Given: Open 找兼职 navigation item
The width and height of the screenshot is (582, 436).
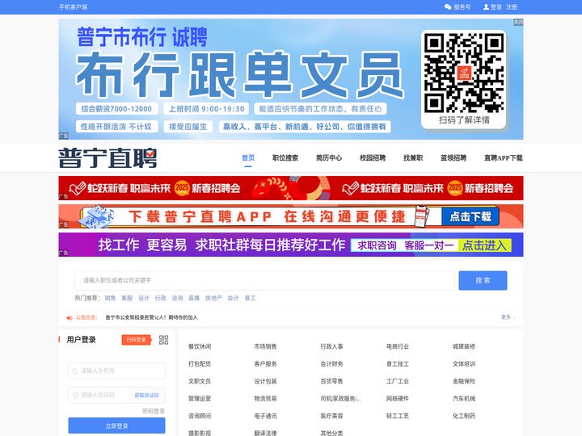Looking at the screenshot, I should [x=413, y=158].
